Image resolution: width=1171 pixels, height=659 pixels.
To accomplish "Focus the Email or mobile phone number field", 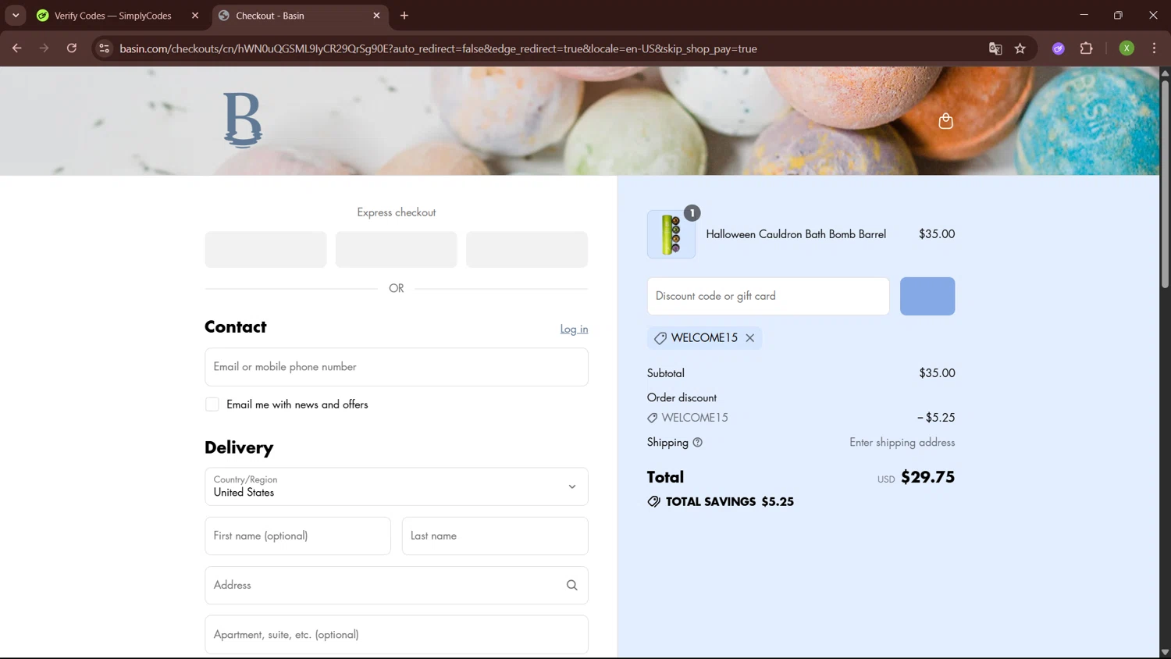I will coord(397,367).
